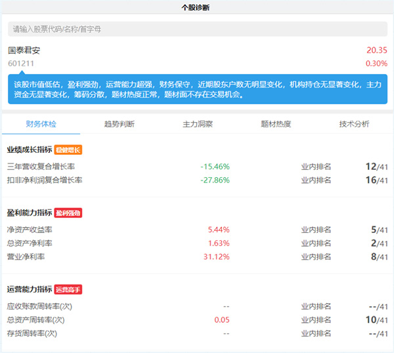
Task: Select the 主力洞察 tab
Action: click(198, 124)
